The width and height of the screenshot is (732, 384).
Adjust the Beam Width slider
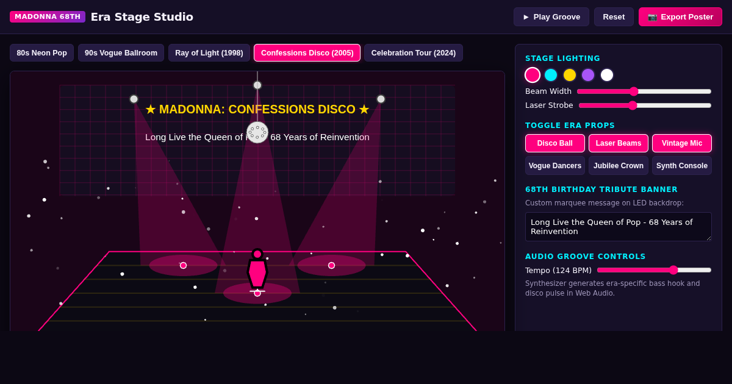[x=644, y=91]
